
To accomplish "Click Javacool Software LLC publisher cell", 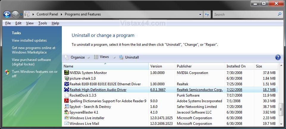I will [194, 112].
